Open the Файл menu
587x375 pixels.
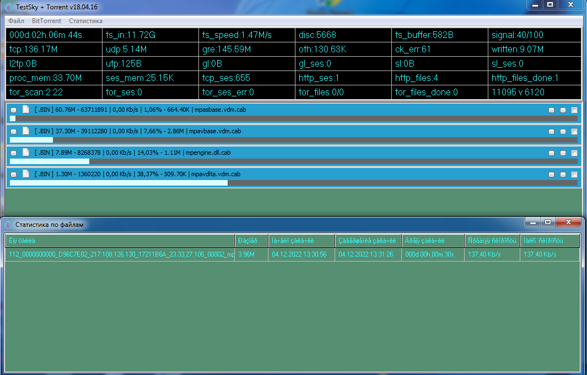point(16,21)
